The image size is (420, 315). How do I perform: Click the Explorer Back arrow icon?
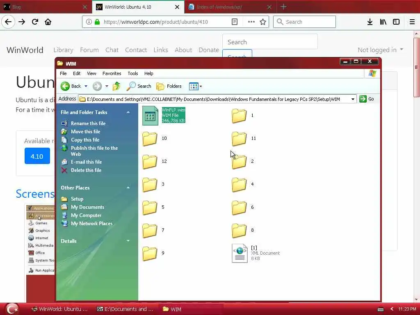65,86
